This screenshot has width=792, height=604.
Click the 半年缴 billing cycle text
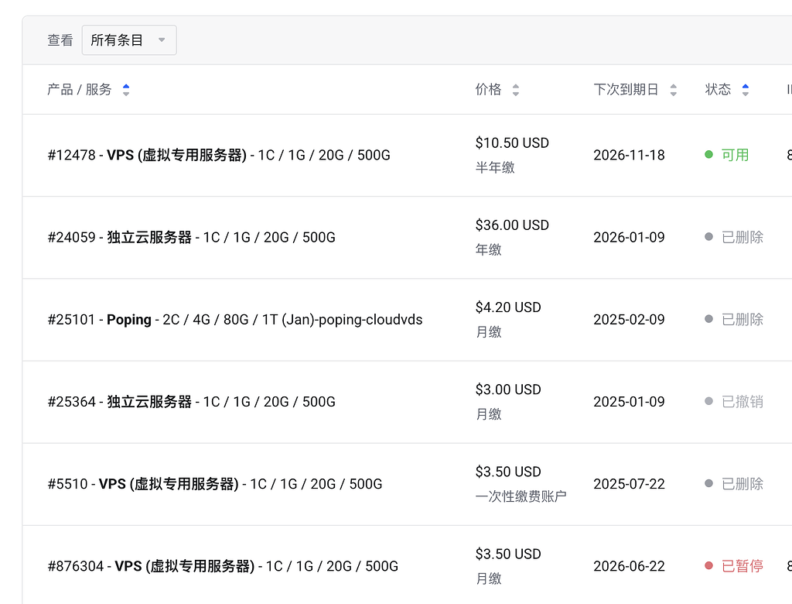pyautogui.click(x=495, y=167)
